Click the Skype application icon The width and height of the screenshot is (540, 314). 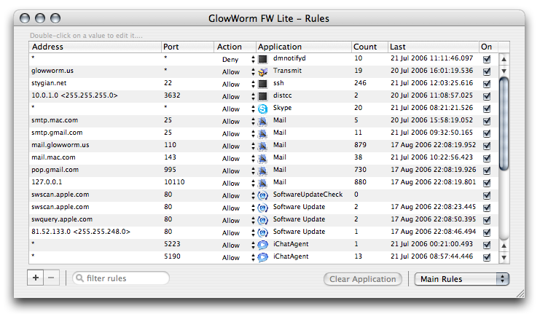tap(263, 109)
